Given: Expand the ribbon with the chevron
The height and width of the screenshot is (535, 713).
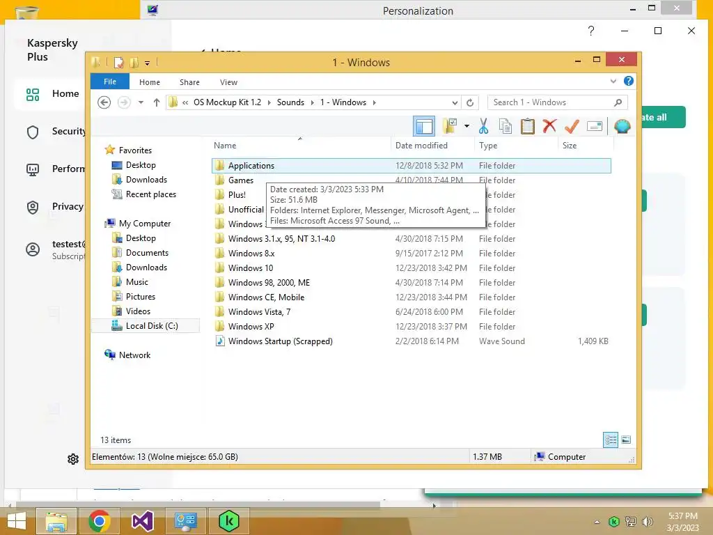Looking at the screenshot, I should click(613, 82).
